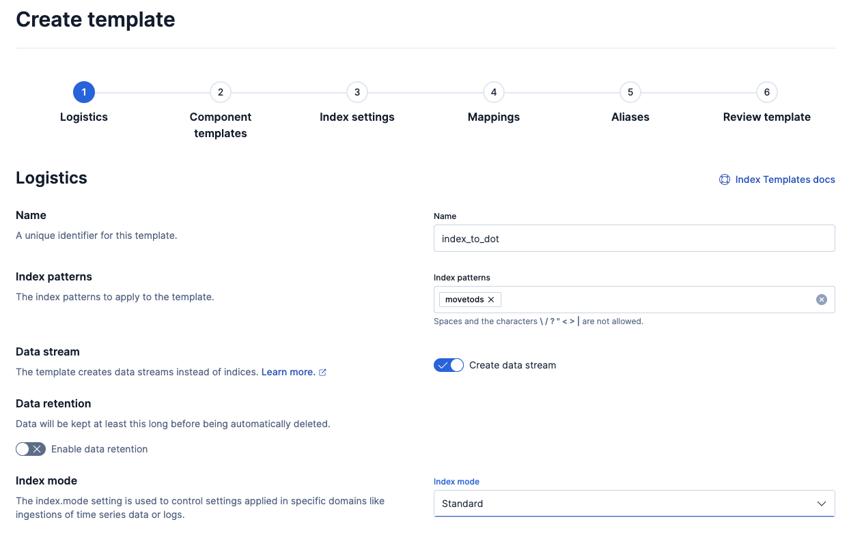Select the step 1 Logistics circle
This screenshot has height=535, width=849.
83,92
